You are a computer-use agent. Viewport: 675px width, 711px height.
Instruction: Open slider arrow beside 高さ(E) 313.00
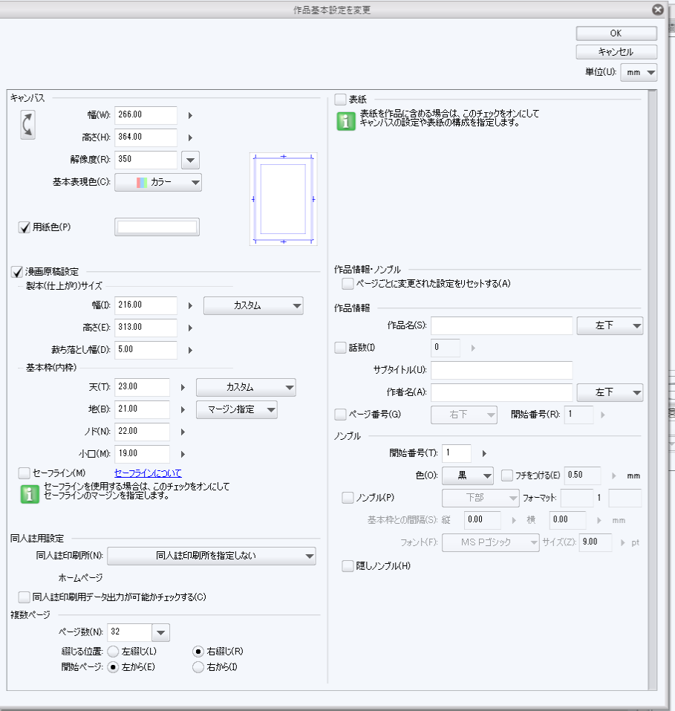click(190, 328)
